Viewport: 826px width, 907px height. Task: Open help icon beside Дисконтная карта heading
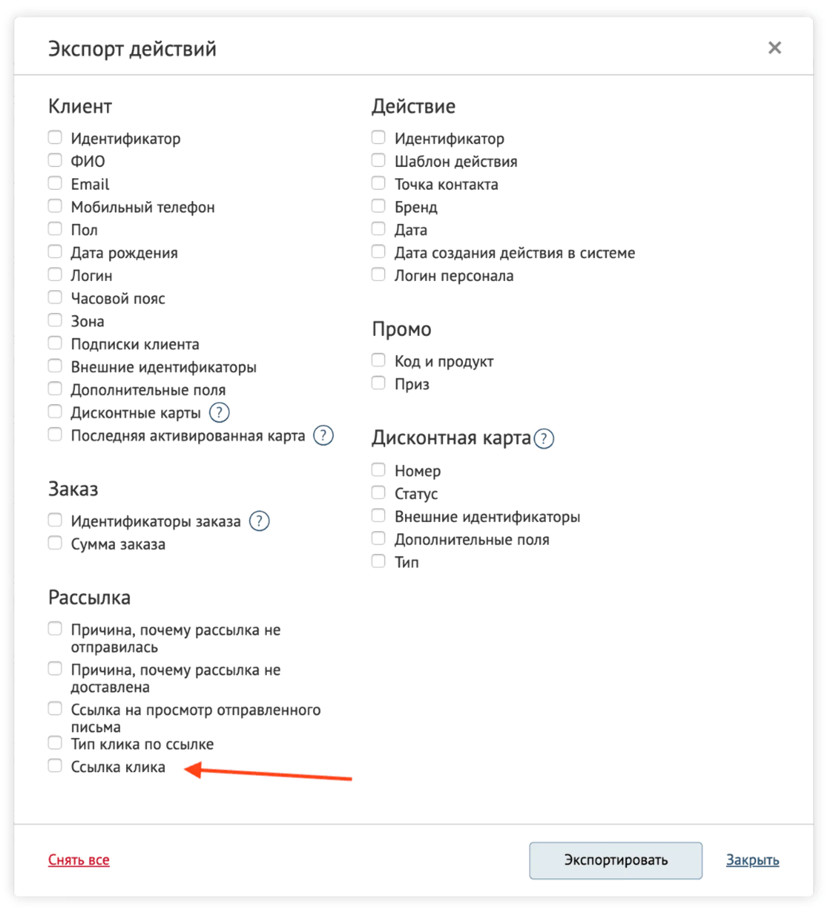coord(544,439)
